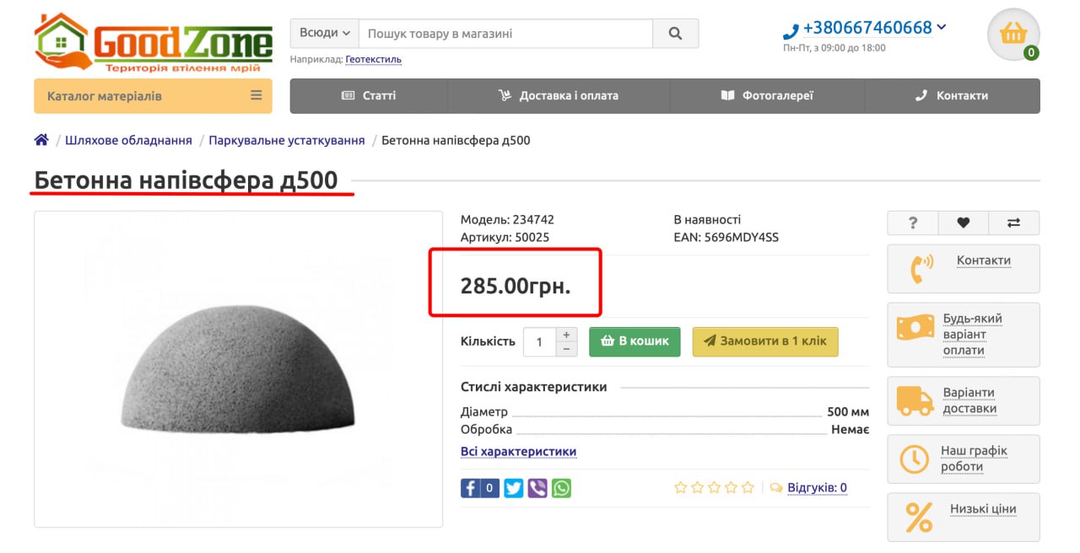Decrease quantity with the minus stepper
Viewport: 1080px width, 553px height.
(x=566, y=348)
